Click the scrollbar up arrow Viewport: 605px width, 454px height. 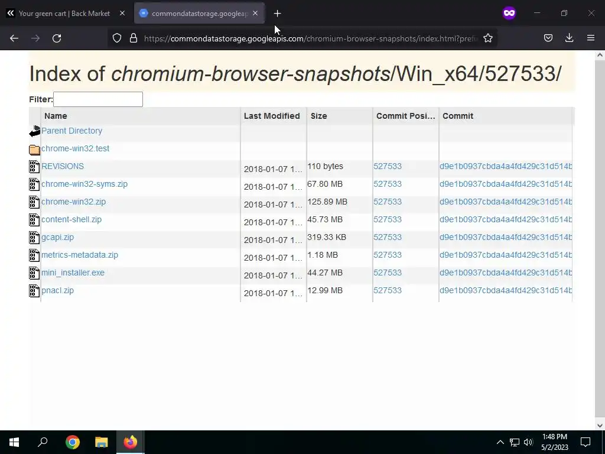coord(600,55)
